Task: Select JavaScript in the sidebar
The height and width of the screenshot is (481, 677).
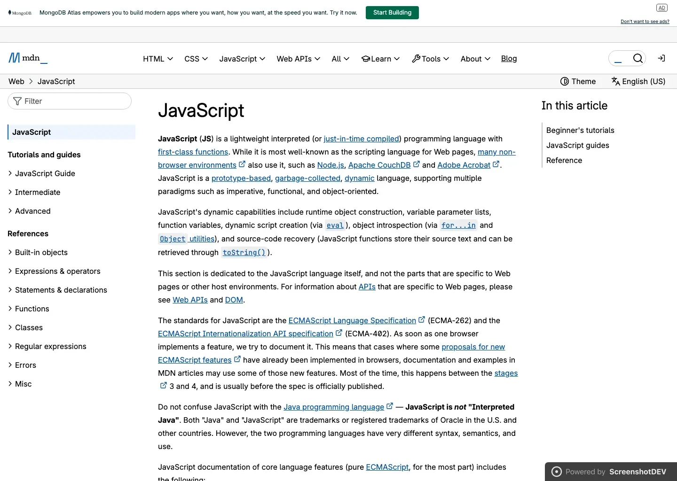Action: 71,132
